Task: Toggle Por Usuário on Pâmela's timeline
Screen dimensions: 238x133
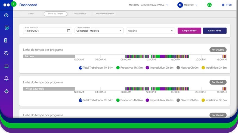Action: click(x=218, y=50)
